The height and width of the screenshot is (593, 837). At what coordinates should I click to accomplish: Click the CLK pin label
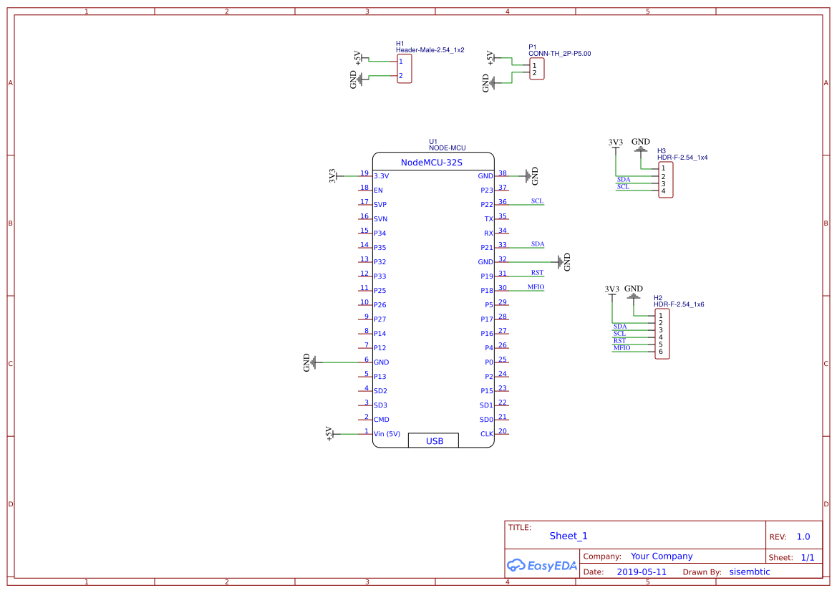[x=487, y=434]
